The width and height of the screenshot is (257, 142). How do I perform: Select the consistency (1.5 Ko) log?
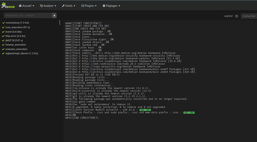point(18,23)
